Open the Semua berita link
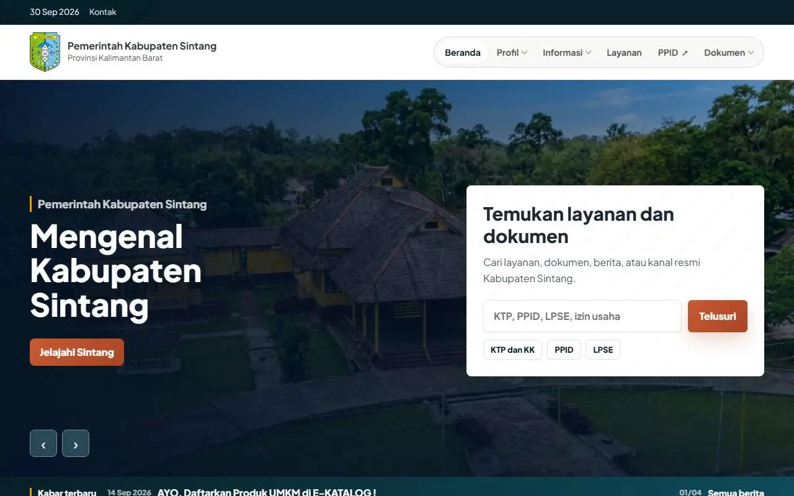The width and height of the screenshot is (794, 496). (x=736, y=492)
